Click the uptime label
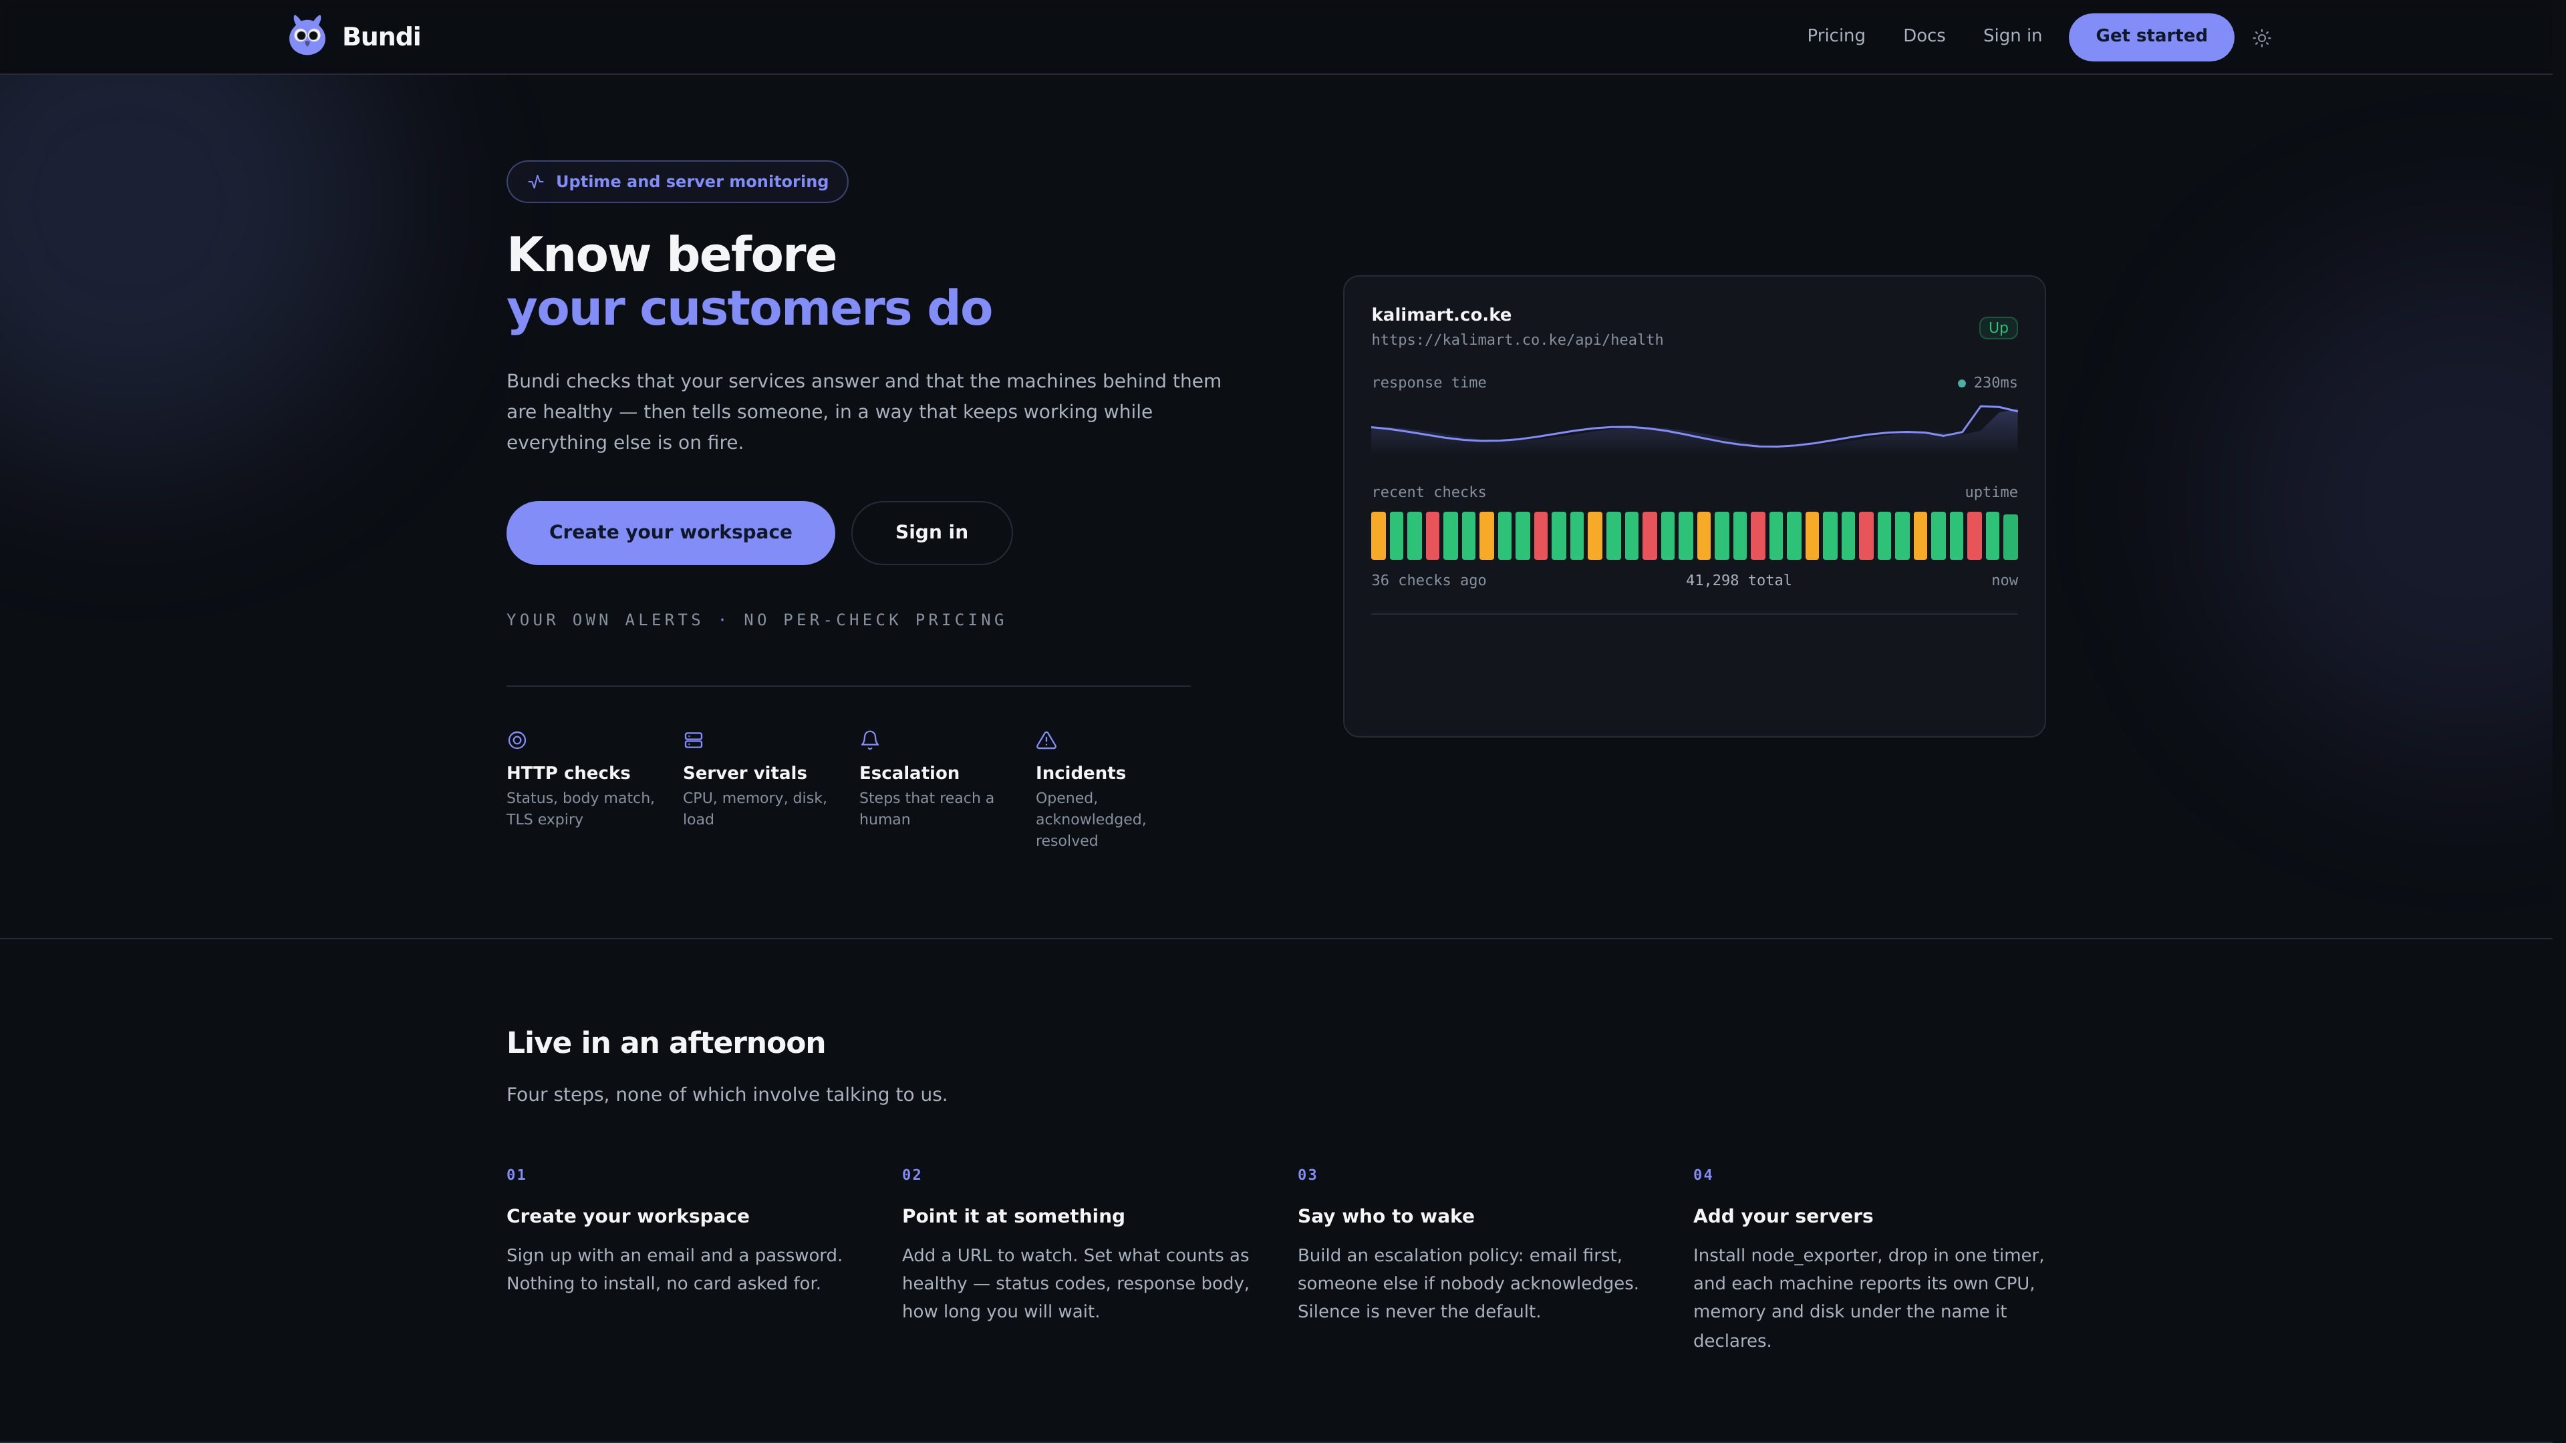Image resolution: width=2566 pixels, height=1443 pixels. (x=1991, y=492)
